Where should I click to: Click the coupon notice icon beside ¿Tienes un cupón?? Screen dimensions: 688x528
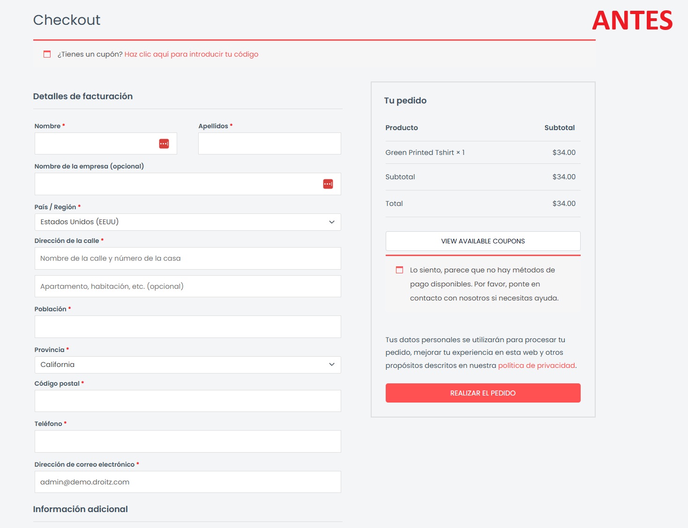pyautogui.click(x=47, y=54)
